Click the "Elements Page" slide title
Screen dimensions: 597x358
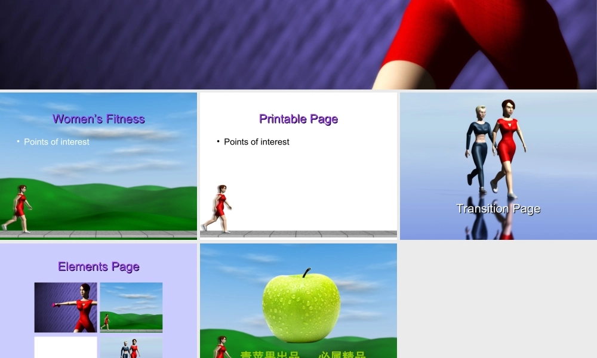[99, 266]
